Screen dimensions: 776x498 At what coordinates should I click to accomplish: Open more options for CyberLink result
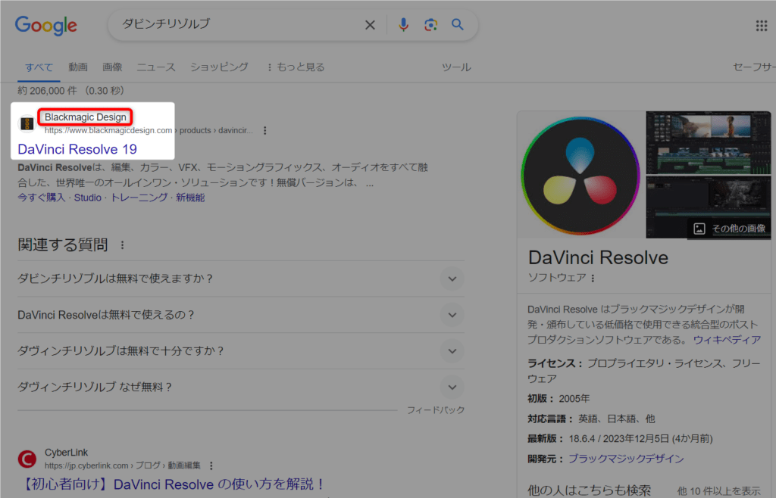tap(211, 465)
